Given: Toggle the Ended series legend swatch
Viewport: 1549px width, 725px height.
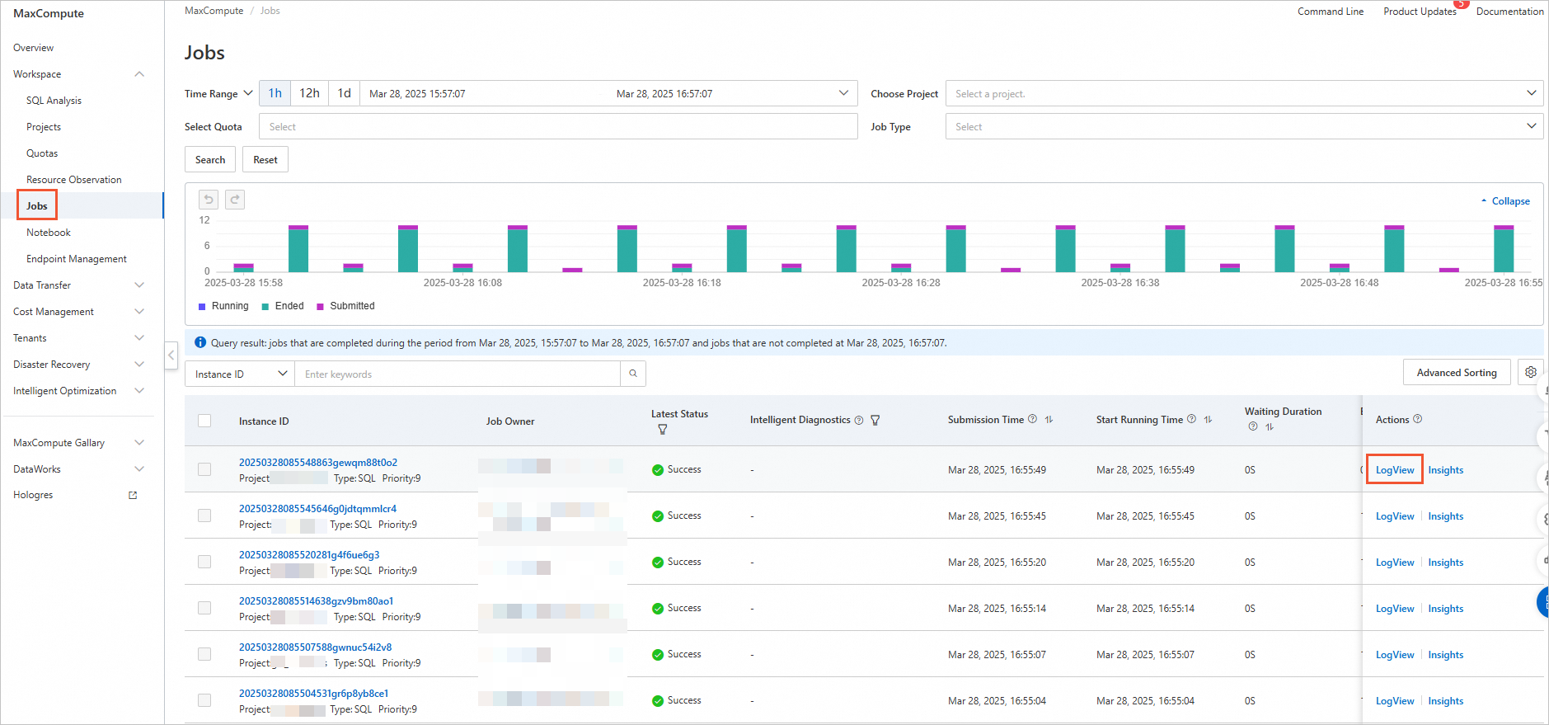Looking at the screenshot, I should coord(265,306).
